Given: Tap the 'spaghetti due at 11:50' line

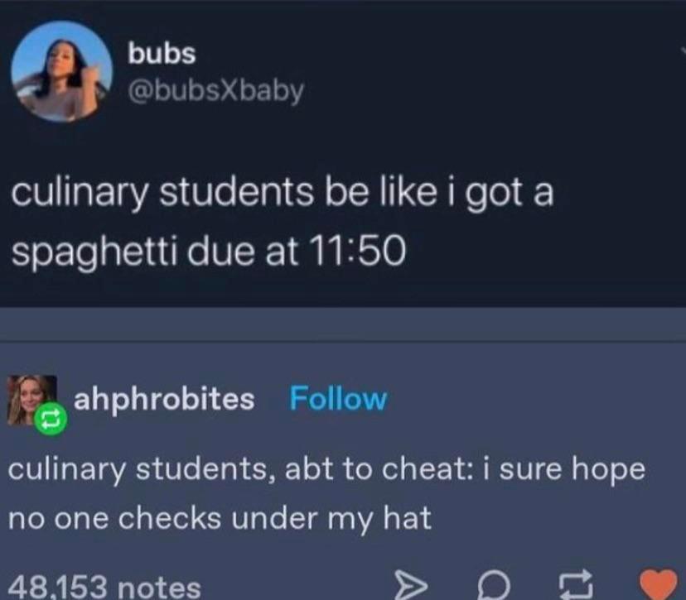Looking at the screenshot, I should coord(209,252).
